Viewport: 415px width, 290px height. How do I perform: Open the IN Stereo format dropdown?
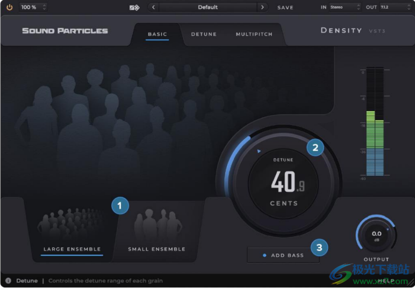(345, 8)
